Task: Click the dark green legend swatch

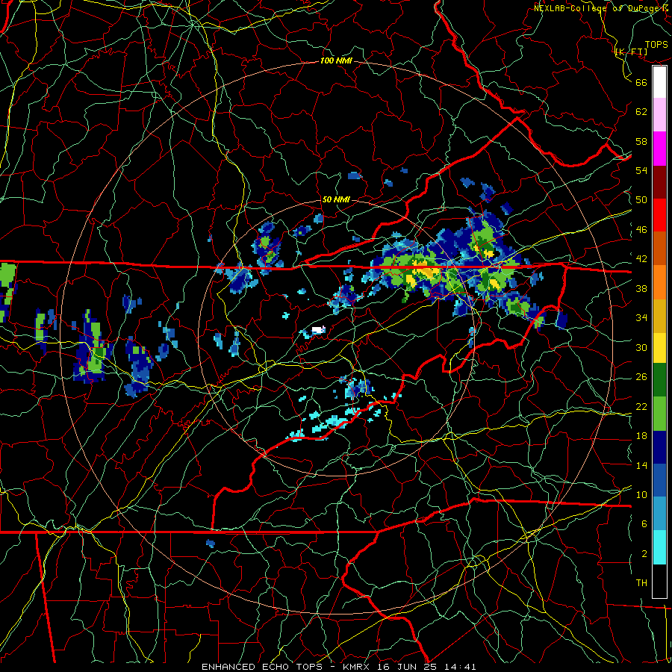Action: (659, 380)
